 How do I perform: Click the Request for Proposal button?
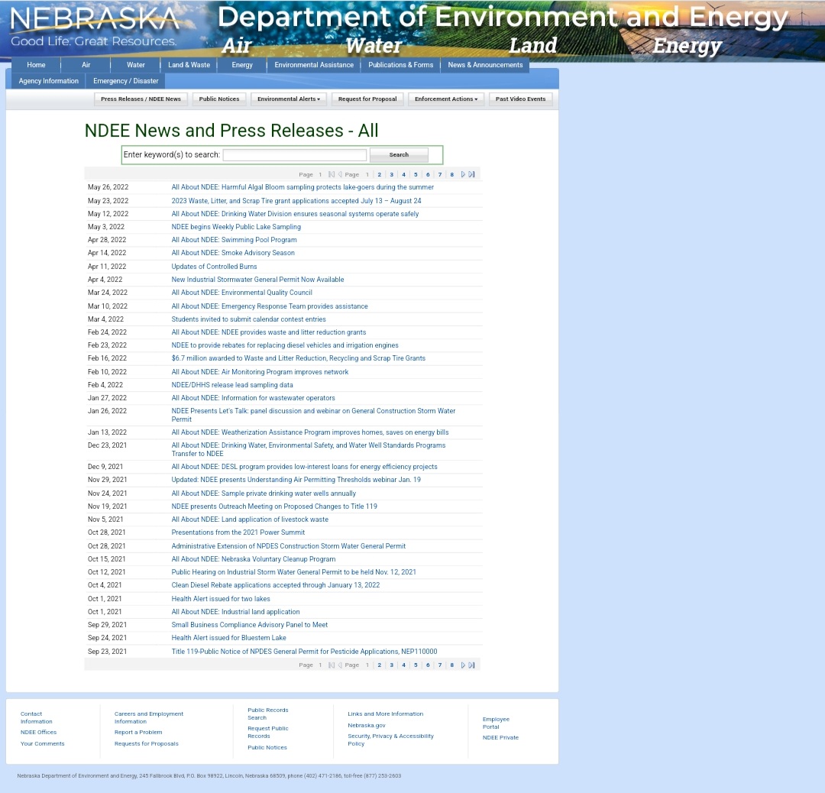367,99
